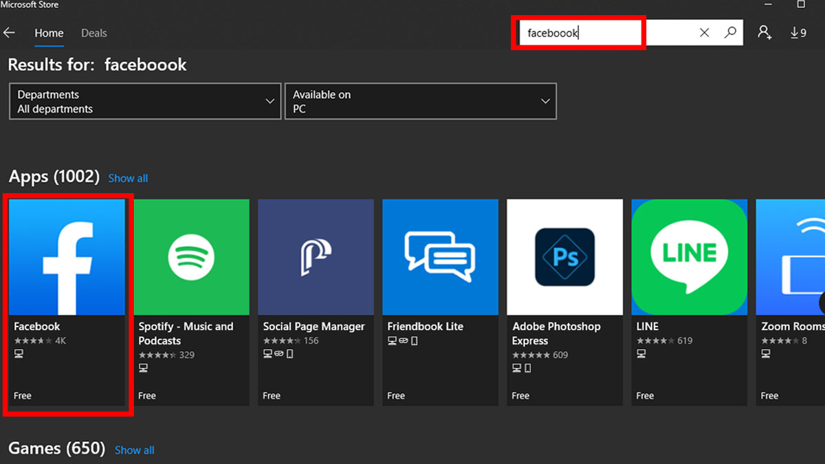Expand the Available on dropdown
Viewport: 825px width, 464px height.
point(420,102)
